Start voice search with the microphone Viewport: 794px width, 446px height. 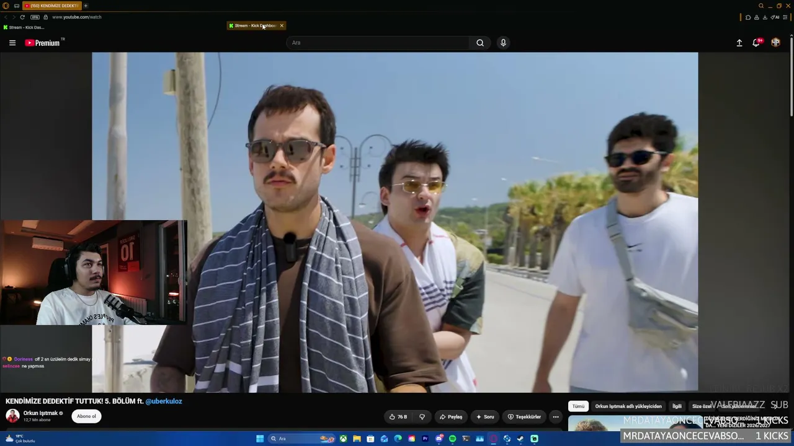coord(503,43)
